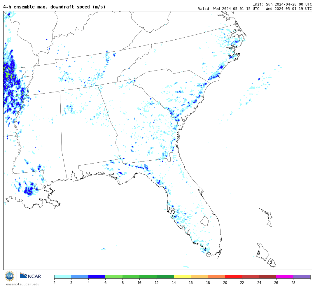Click the colorbar label '10'
315x288 pixels.
[x=140, y=282]
